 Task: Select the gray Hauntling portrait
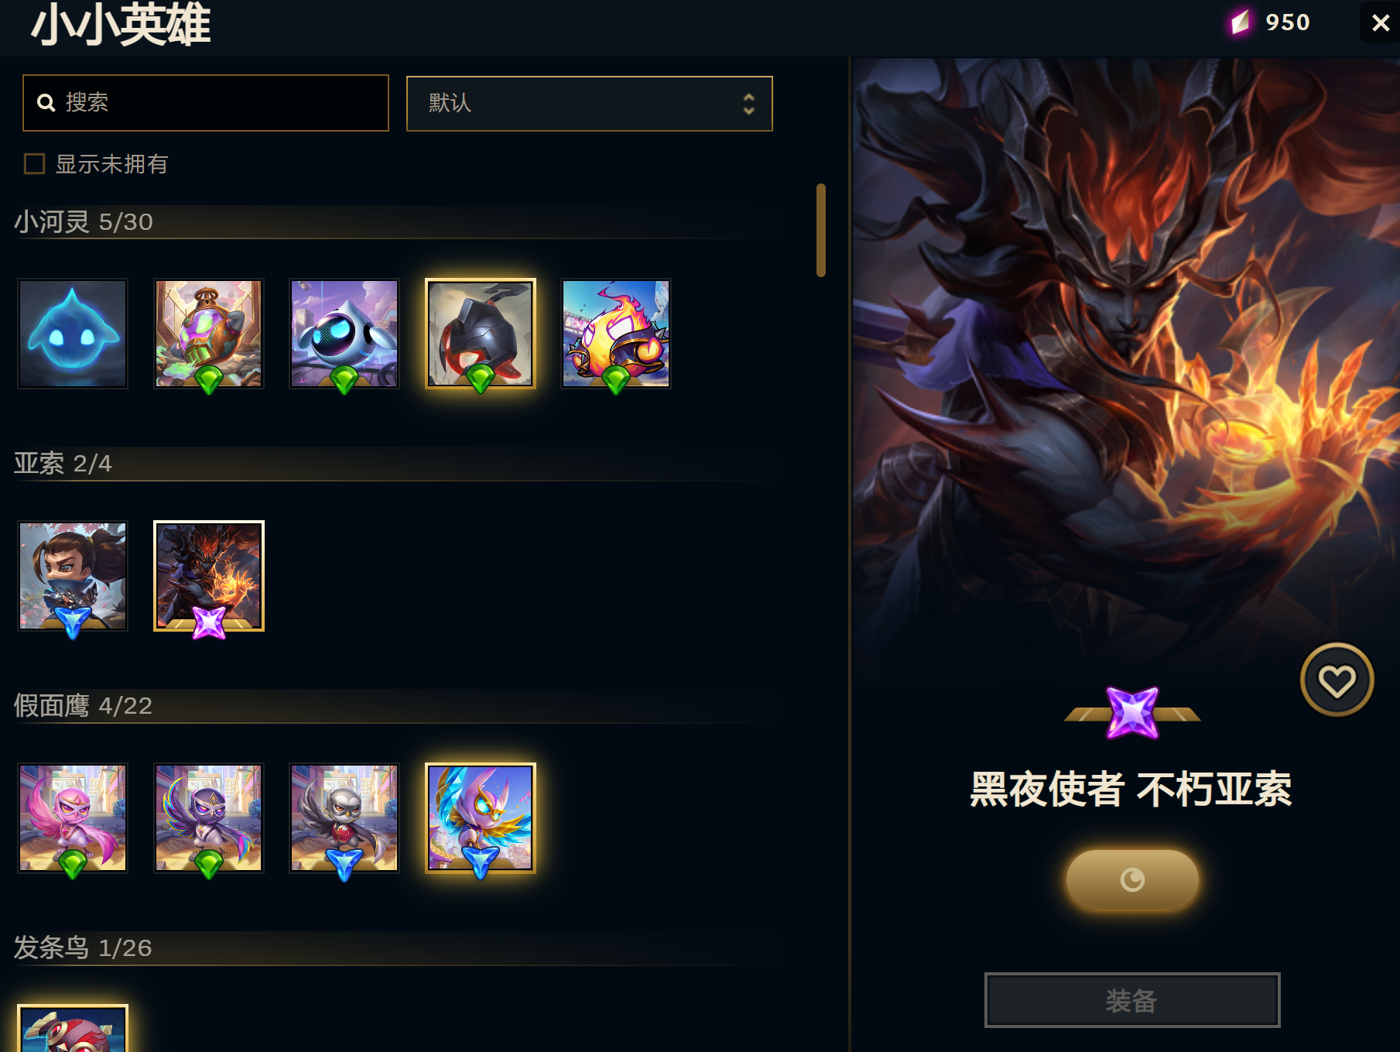pos(344,818)
